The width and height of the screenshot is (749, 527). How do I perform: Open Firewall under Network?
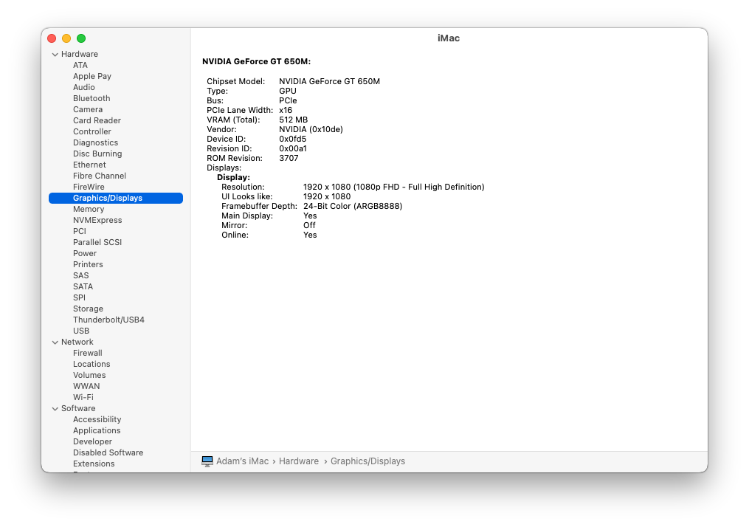(87, 353)
